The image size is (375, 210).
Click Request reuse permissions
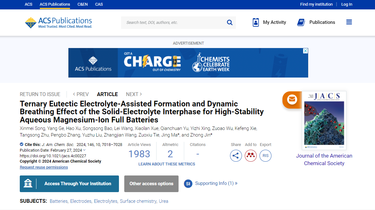[x=44, y=167]
